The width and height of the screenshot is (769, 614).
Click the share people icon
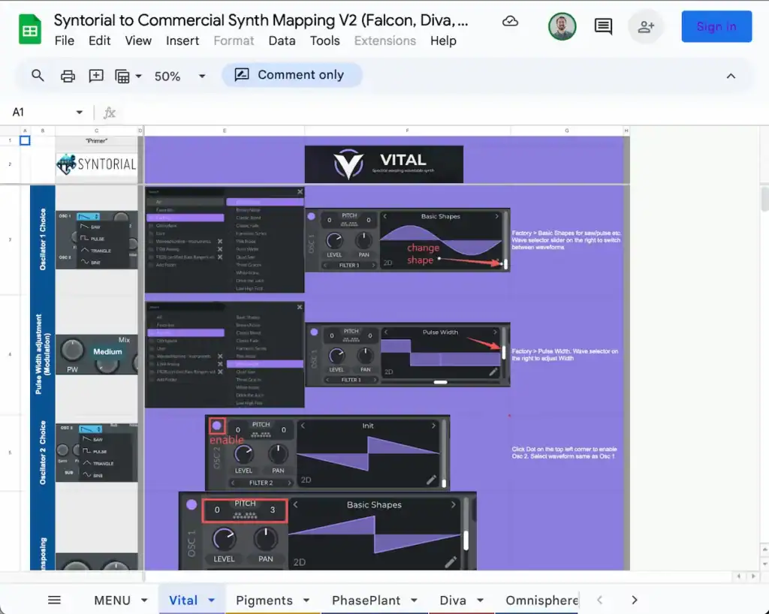point(645,27)
